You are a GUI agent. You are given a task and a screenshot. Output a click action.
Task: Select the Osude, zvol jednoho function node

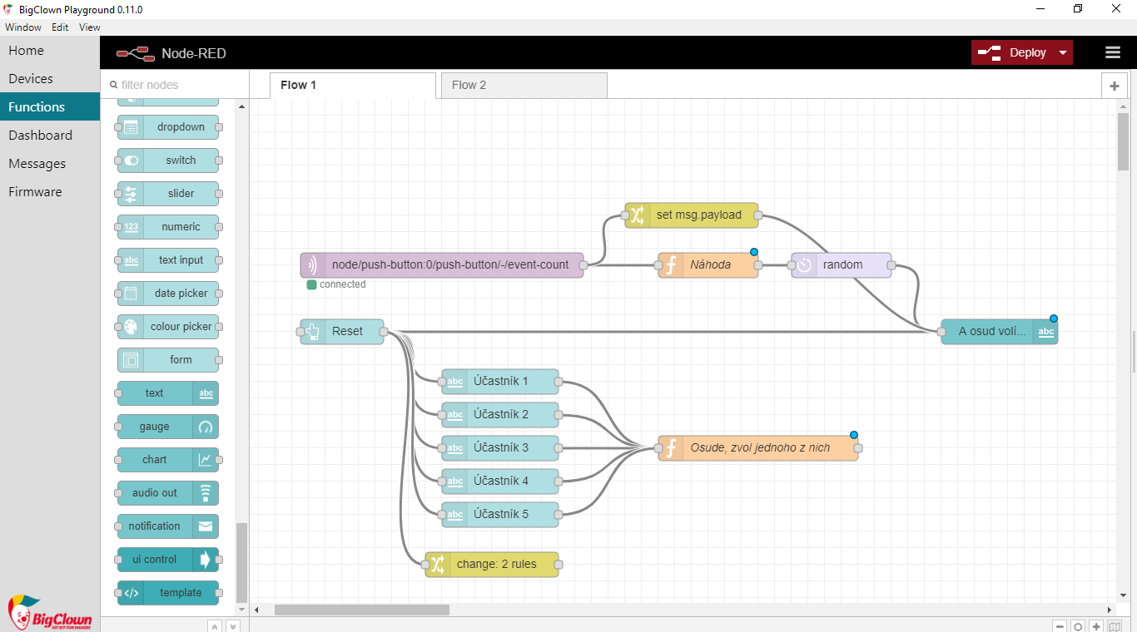click(758, 448)
